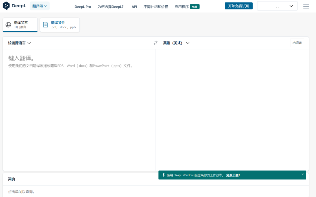Open the blank account dropdown at top right

[277, 6]
